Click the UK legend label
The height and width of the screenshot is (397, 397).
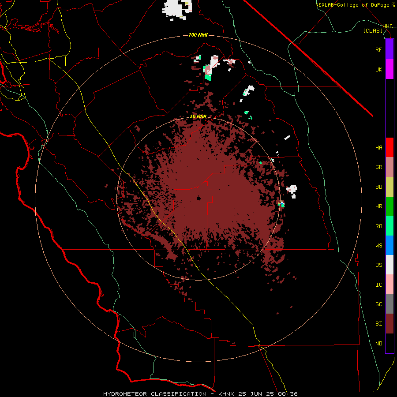[x=378, y=69]
